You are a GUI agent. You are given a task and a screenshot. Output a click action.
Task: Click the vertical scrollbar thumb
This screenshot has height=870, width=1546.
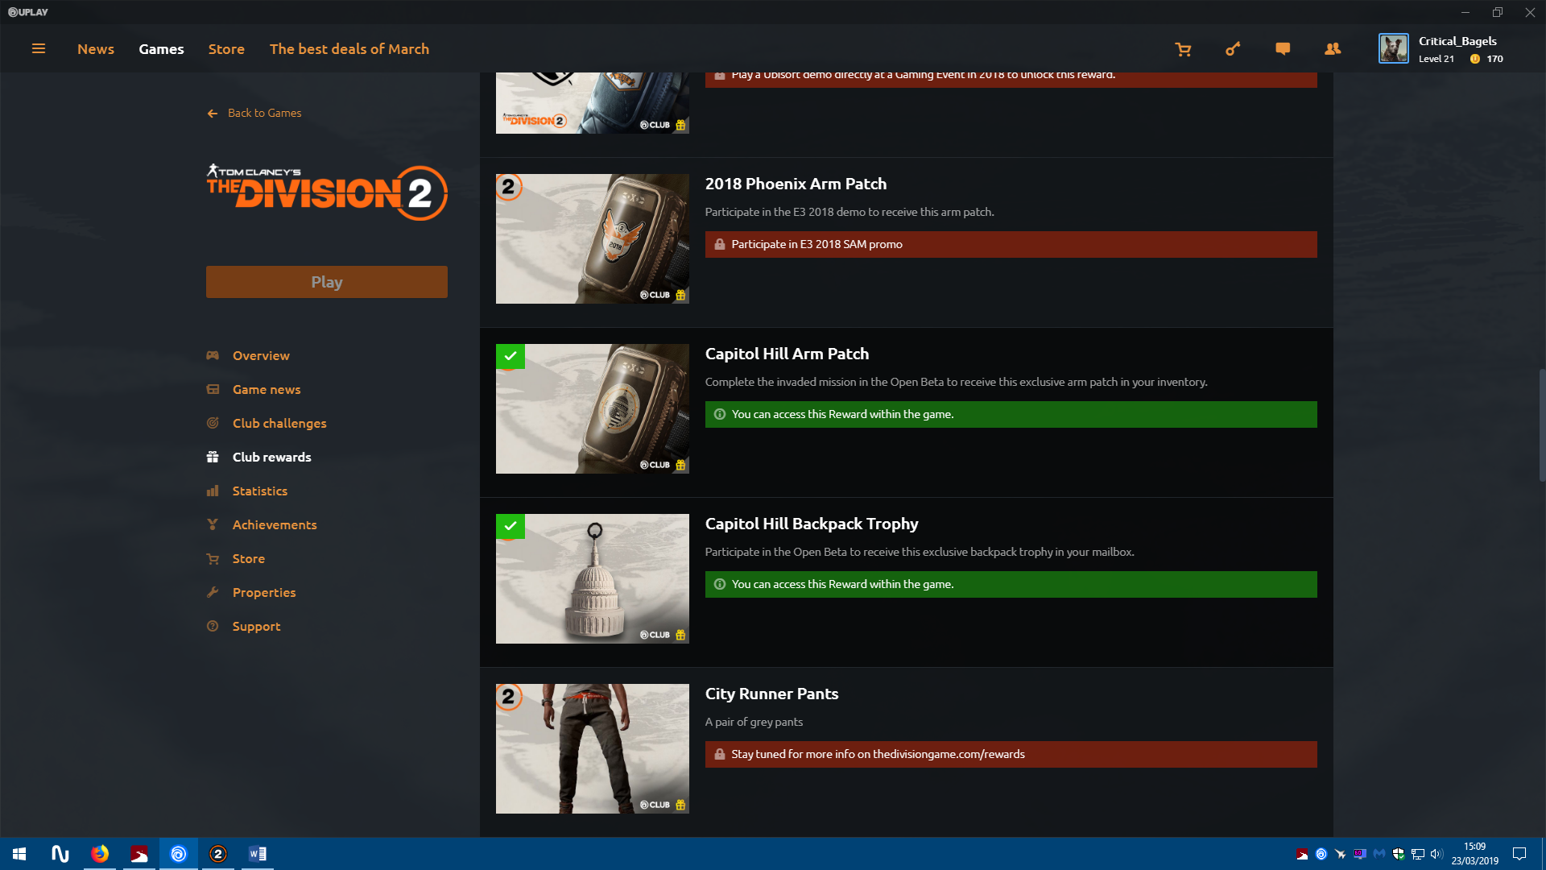pyautogui.click(x=1542, y=425)
